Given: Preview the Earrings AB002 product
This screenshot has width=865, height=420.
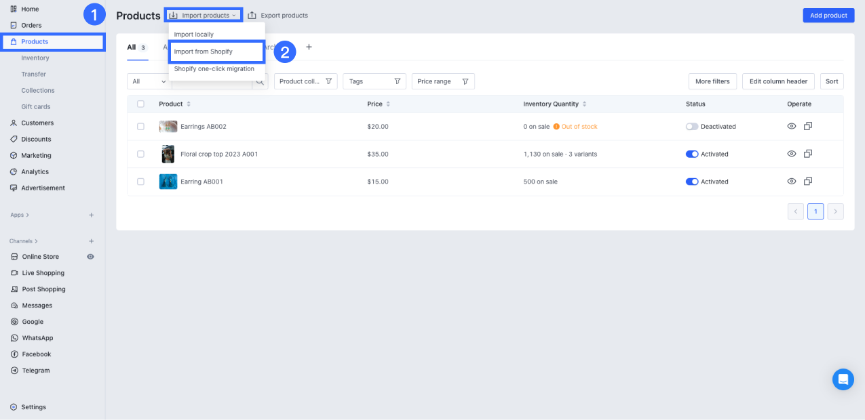Looking at the screenshot, I should click(791, 127).
